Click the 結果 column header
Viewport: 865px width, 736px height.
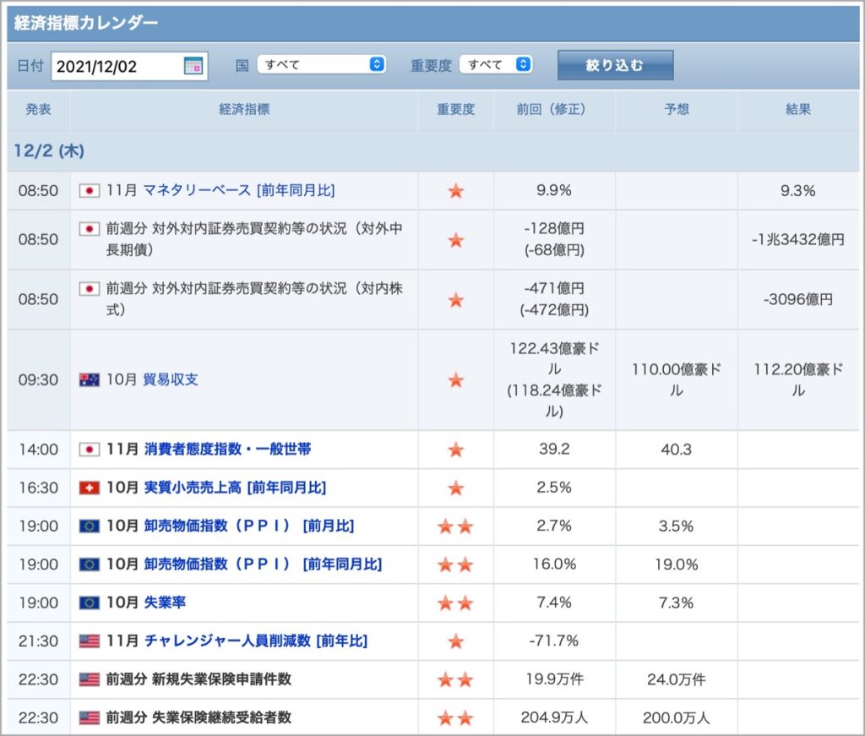[798, 109]
